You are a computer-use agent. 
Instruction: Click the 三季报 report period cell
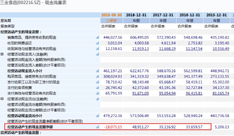pos(112,20)
